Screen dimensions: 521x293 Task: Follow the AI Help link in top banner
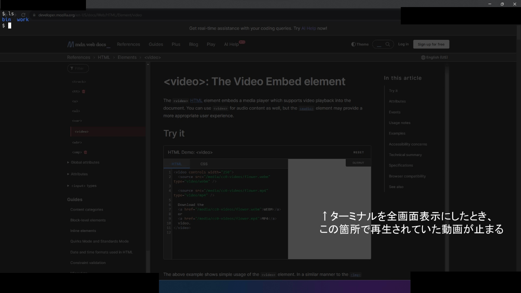tap(309, 28)
